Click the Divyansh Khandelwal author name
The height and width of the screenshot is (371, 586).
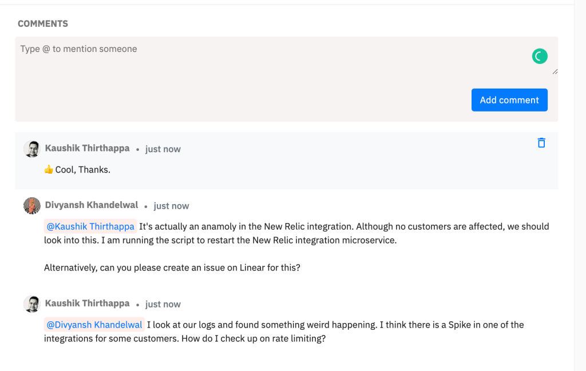pos(92,205)
